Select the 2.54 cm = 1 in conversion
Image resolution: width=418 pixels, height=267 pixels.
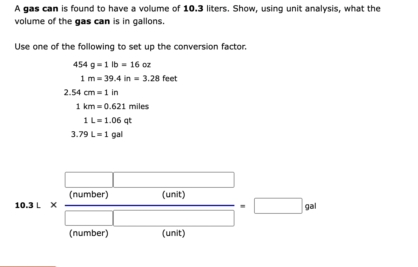coord(91,92)
